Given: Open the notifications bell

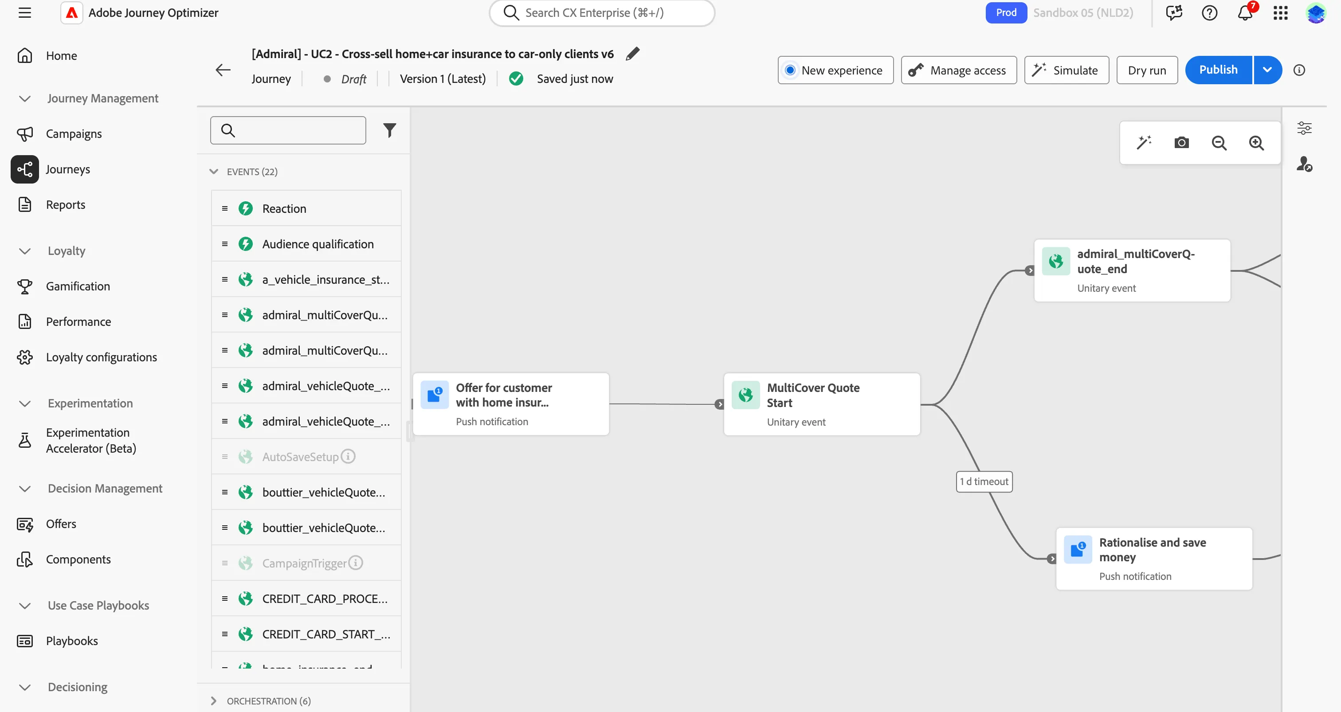Looking at the screenshot, I should 1245,12.
